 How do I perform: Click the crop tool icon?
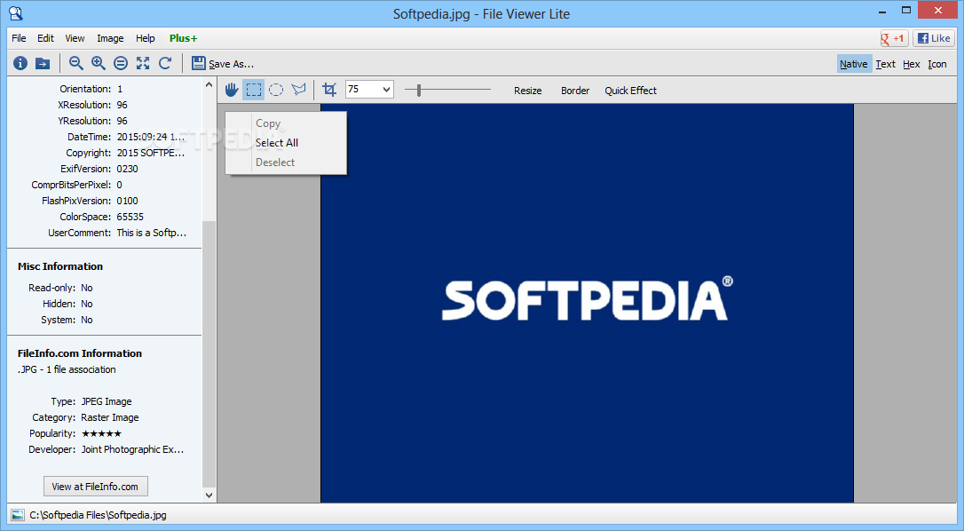point(329,90)
